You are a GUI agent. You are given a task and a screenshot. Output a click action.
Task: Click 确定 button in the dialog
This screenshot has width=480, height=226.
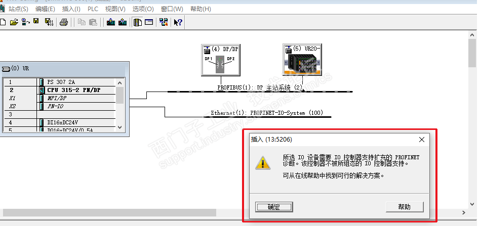(x=274, y=207)
